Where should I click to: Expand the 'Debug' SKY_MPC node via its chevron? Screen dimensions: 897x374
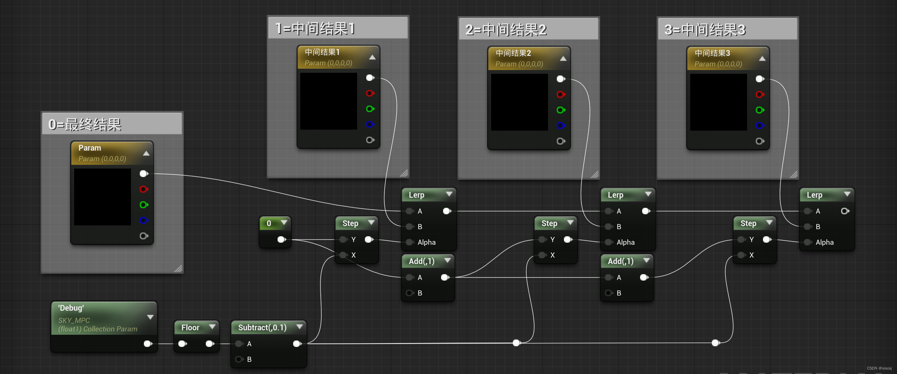[x=150, y=316]
